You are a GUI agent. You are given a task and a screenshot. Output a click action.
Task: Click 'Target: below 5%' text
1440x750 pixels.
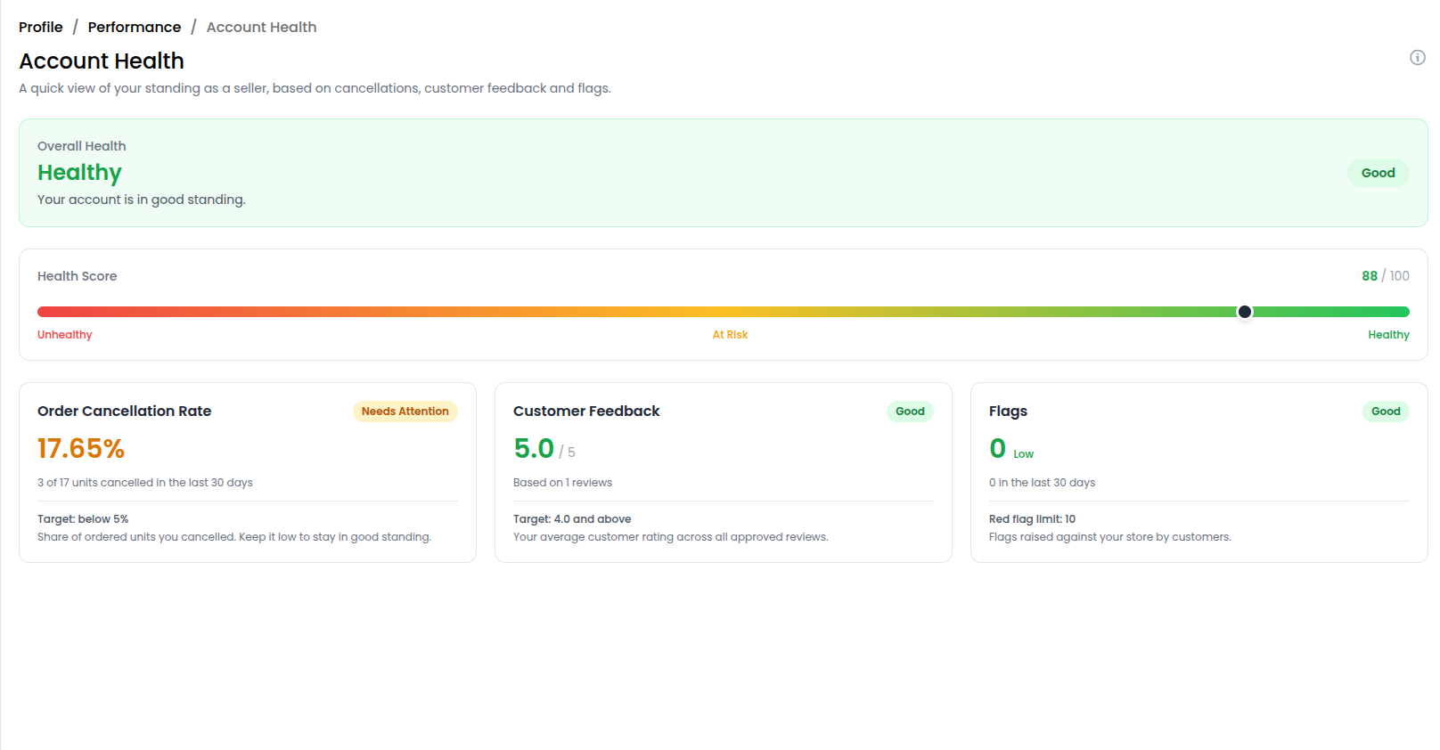[x=83, y=519]
